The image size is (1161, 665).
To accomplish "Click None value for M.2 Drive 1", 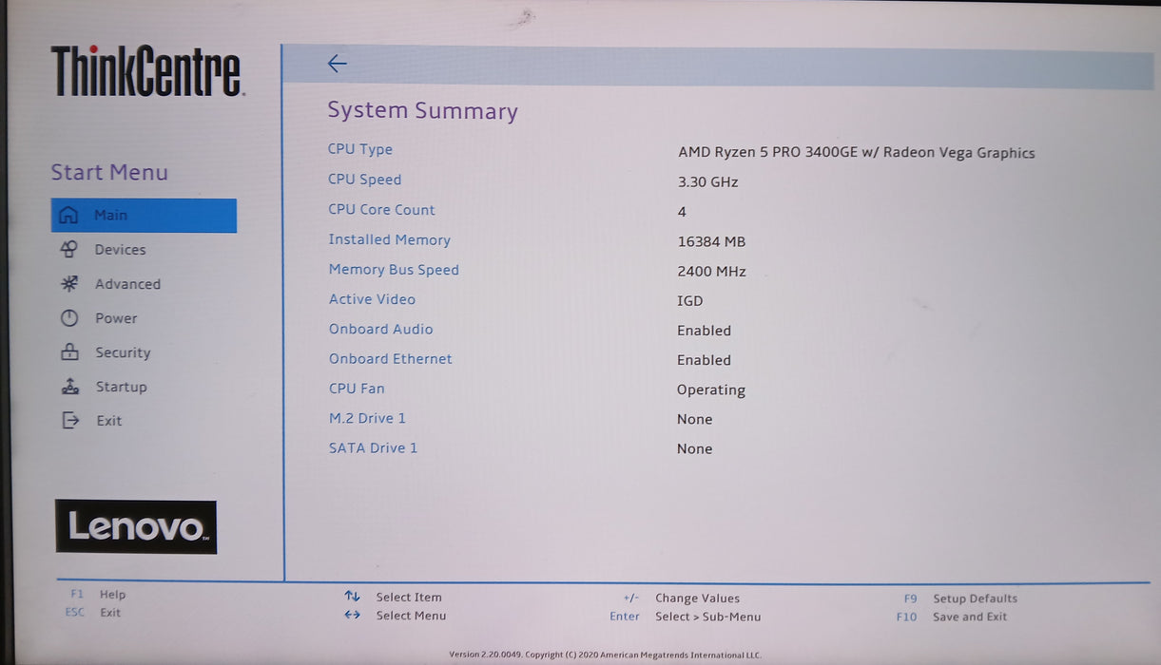I will point(695,419).
